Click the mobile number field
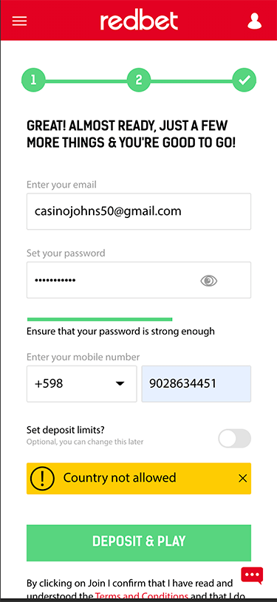This screenshot has height=602, width=277. 196,383
